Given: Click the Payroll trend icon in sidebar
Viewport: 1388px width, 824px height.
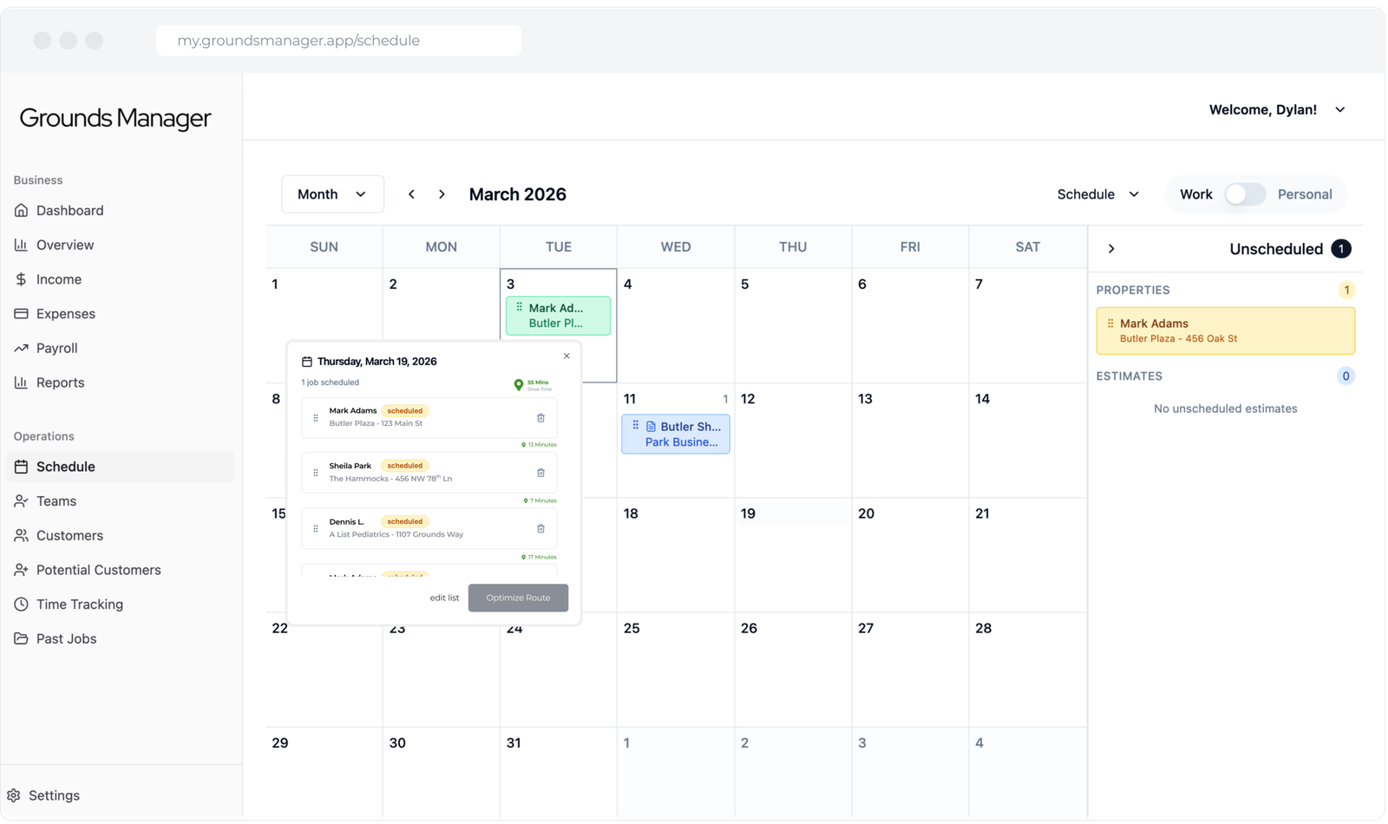Looking at the screenshot, I should pyautogui.click(x=21, y=348).
